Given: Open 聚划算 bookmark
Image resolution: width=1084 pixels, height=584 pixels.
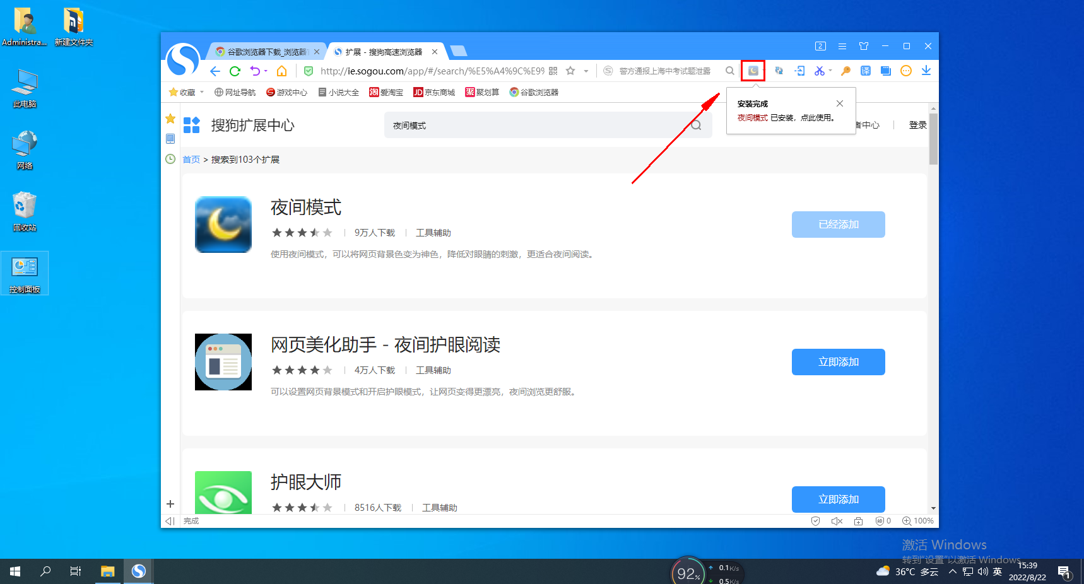Looking at the screenshot, I should [482, 92].
